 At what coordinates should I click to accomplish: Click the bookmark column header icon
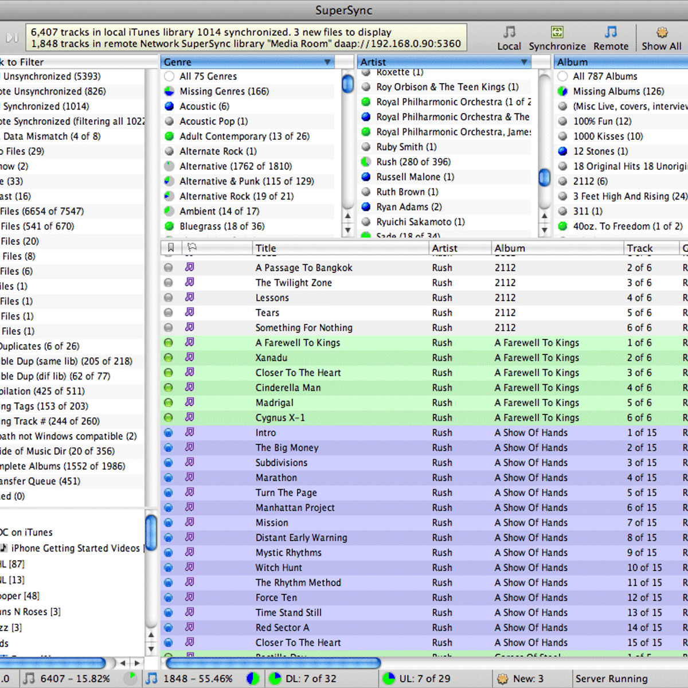click(x=171, y=248)
